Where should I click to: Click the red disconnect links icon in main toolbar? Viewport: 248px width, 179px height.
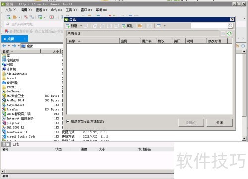(26, 17)
